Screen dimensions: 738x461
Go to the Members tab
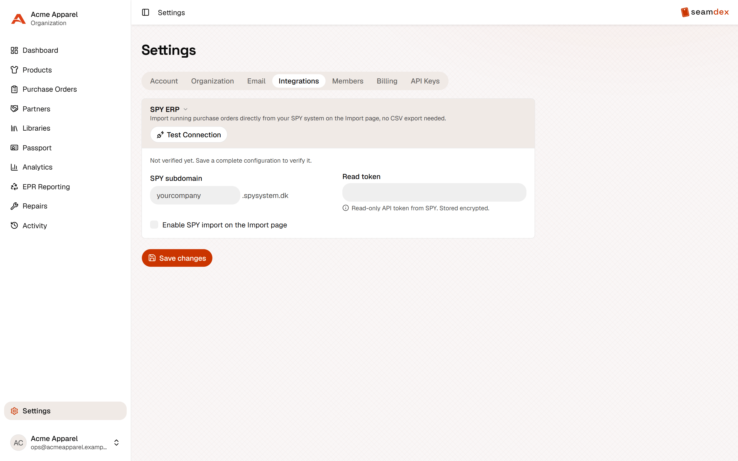tap(348, 81)
